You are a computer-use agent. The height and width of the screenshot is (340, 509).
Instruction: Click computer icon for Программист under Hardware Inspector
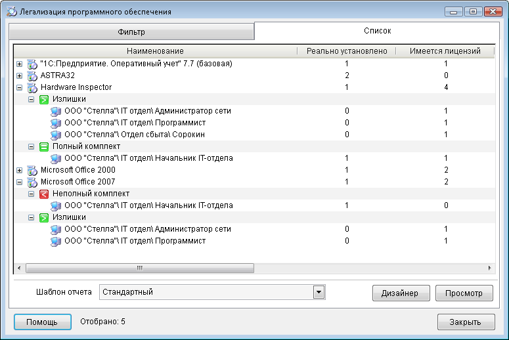[56, 123]
